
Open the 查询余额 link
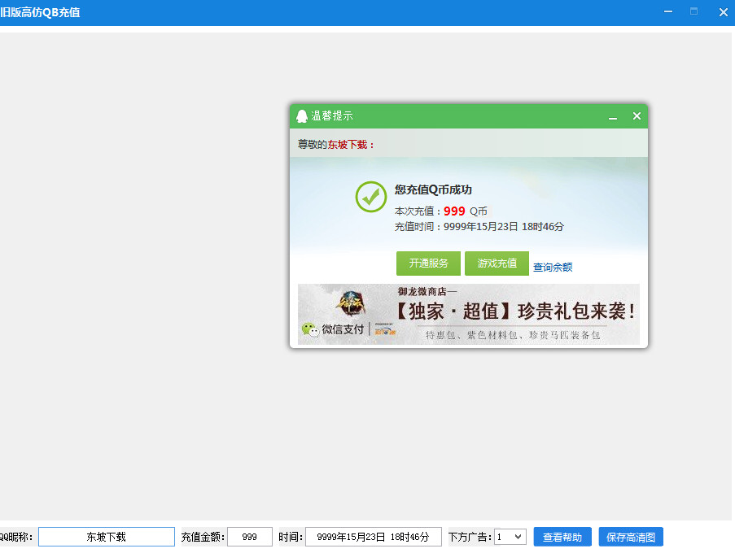point(553,268)
